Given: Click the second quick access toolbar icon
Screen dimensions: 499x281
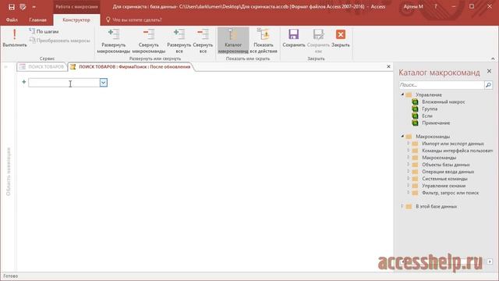Looking at the screenshot, I should pyautogui.click(x=23, y=7).
